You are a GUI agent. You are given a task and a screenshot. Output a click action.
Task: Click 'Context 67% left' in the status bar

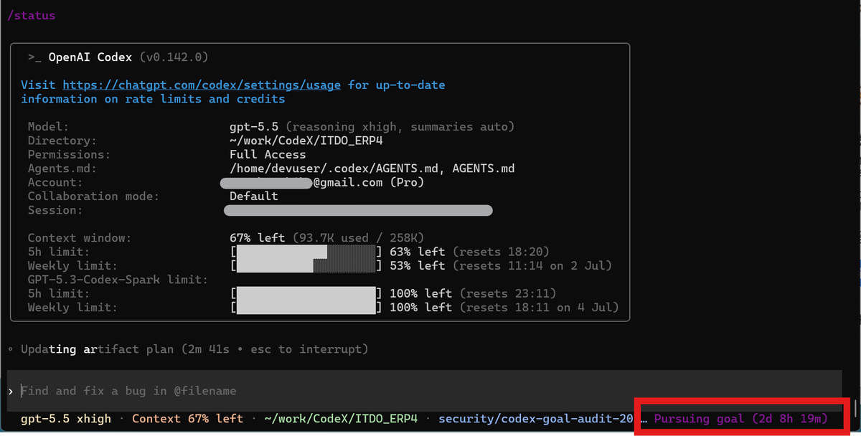[x=188, y=418]
